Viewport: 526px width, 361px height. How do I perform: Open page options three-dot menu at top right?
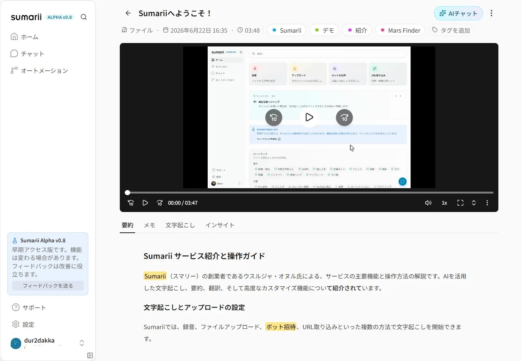coord(491,13)
